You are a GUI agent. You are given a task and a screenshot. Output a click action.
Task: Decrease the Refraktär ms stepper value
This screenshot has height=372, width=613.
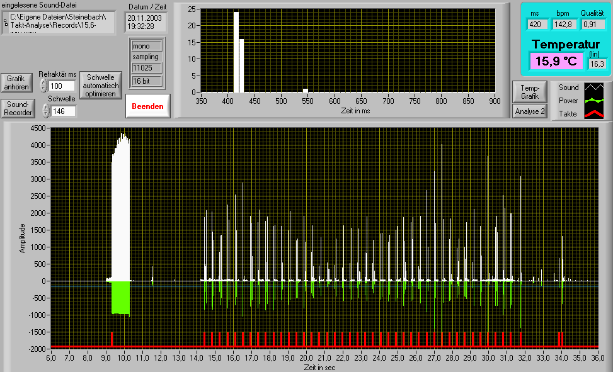43,89
